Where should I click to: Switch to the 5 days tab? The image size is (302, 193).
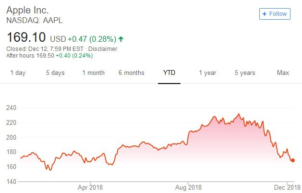[55, 73]
